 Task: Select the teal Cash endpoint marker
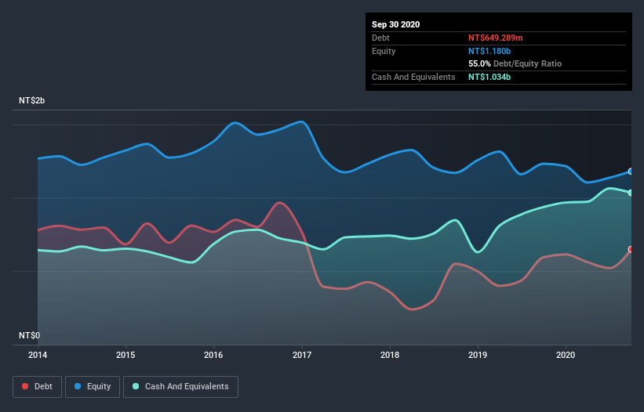[631, 193]
